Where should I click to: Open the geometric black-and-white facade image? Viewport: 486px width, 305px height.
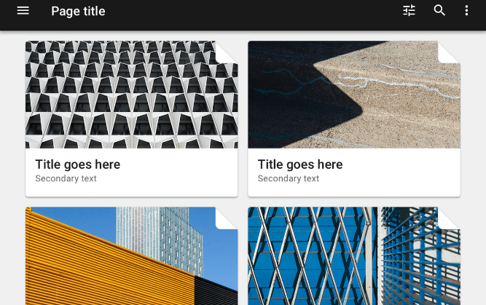tap(131, 95)
